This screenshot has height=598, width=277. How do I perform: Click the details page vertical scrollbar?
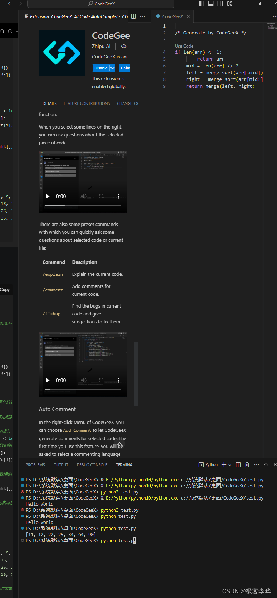(x=136, y=374)
